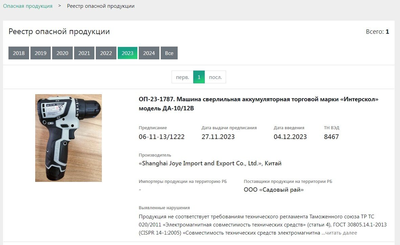This screenshot has height=245, width=400.
Task: Open product title ОП-23-1787 Интерскол drill
Action: pos(259,104)
